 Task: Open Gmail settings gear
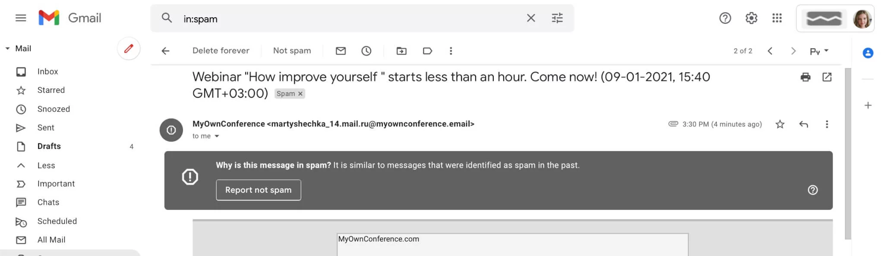coord(751,18)
